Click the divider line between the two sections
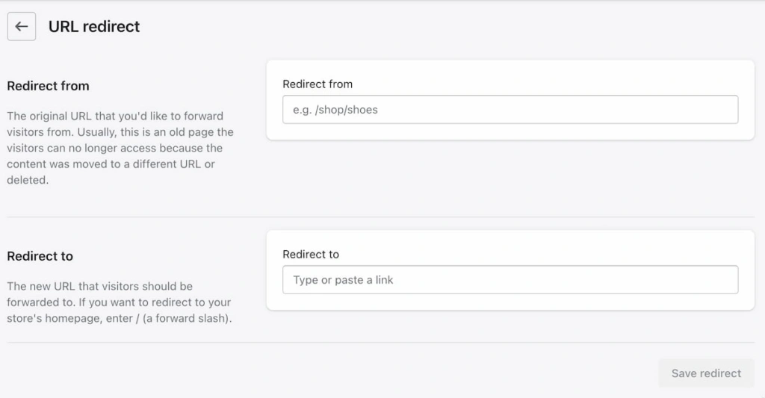The height and width of the screenshot is (398, 765). [381, 217]
